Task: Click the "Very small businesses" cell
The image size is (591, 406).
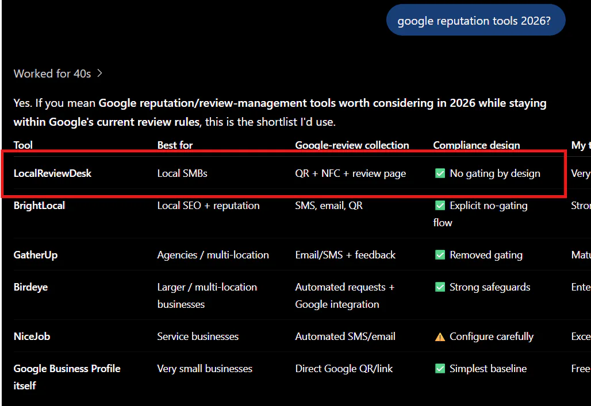Action: (205, 369)
